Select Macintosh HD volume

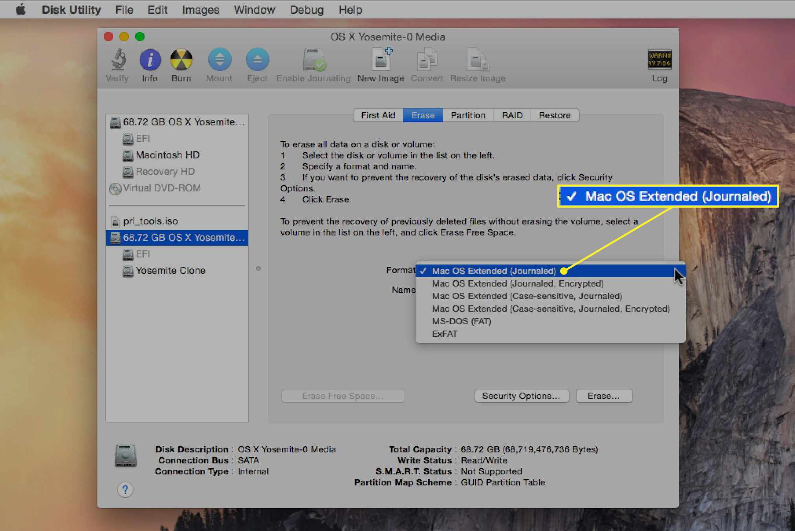click(177, 155)
